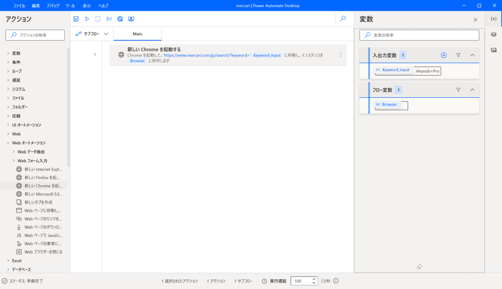Open the desktop recorder monitor icon
This screenshot has height=289, width=502.
(x=131, y=19)
